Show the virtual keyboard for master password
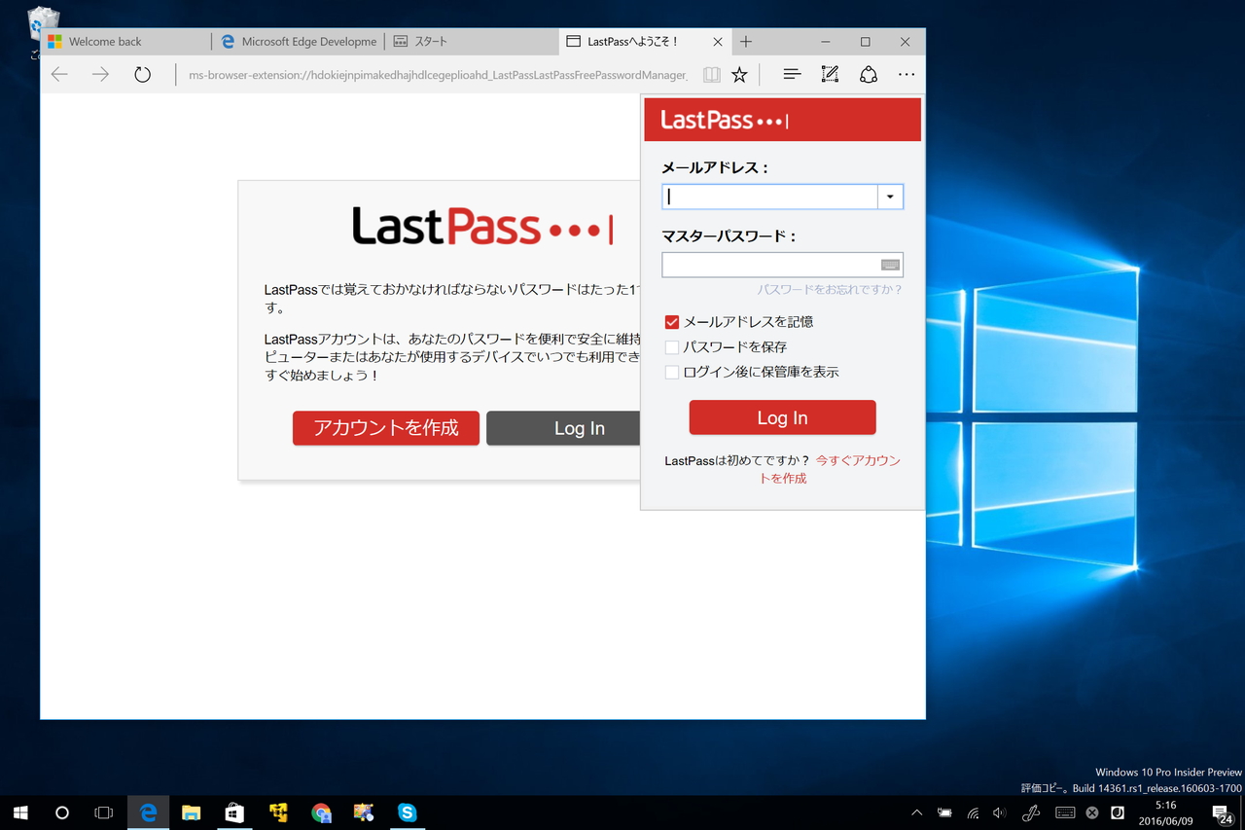 click(x=890, y=265)
